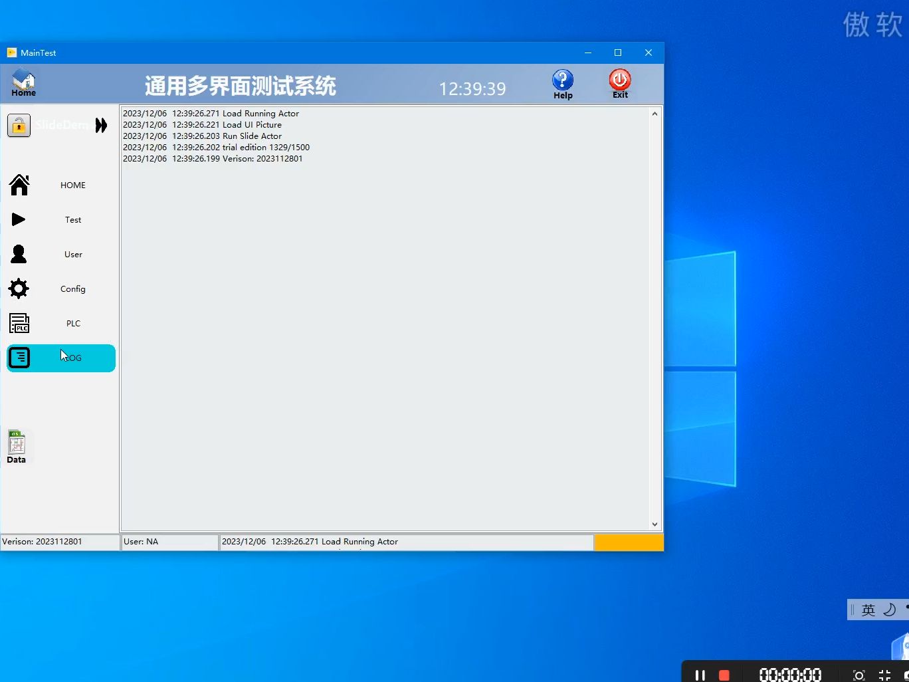This screenshot has width=909, height=682.
Task: Open Config gear icon
Action: [x=19, y=288]
